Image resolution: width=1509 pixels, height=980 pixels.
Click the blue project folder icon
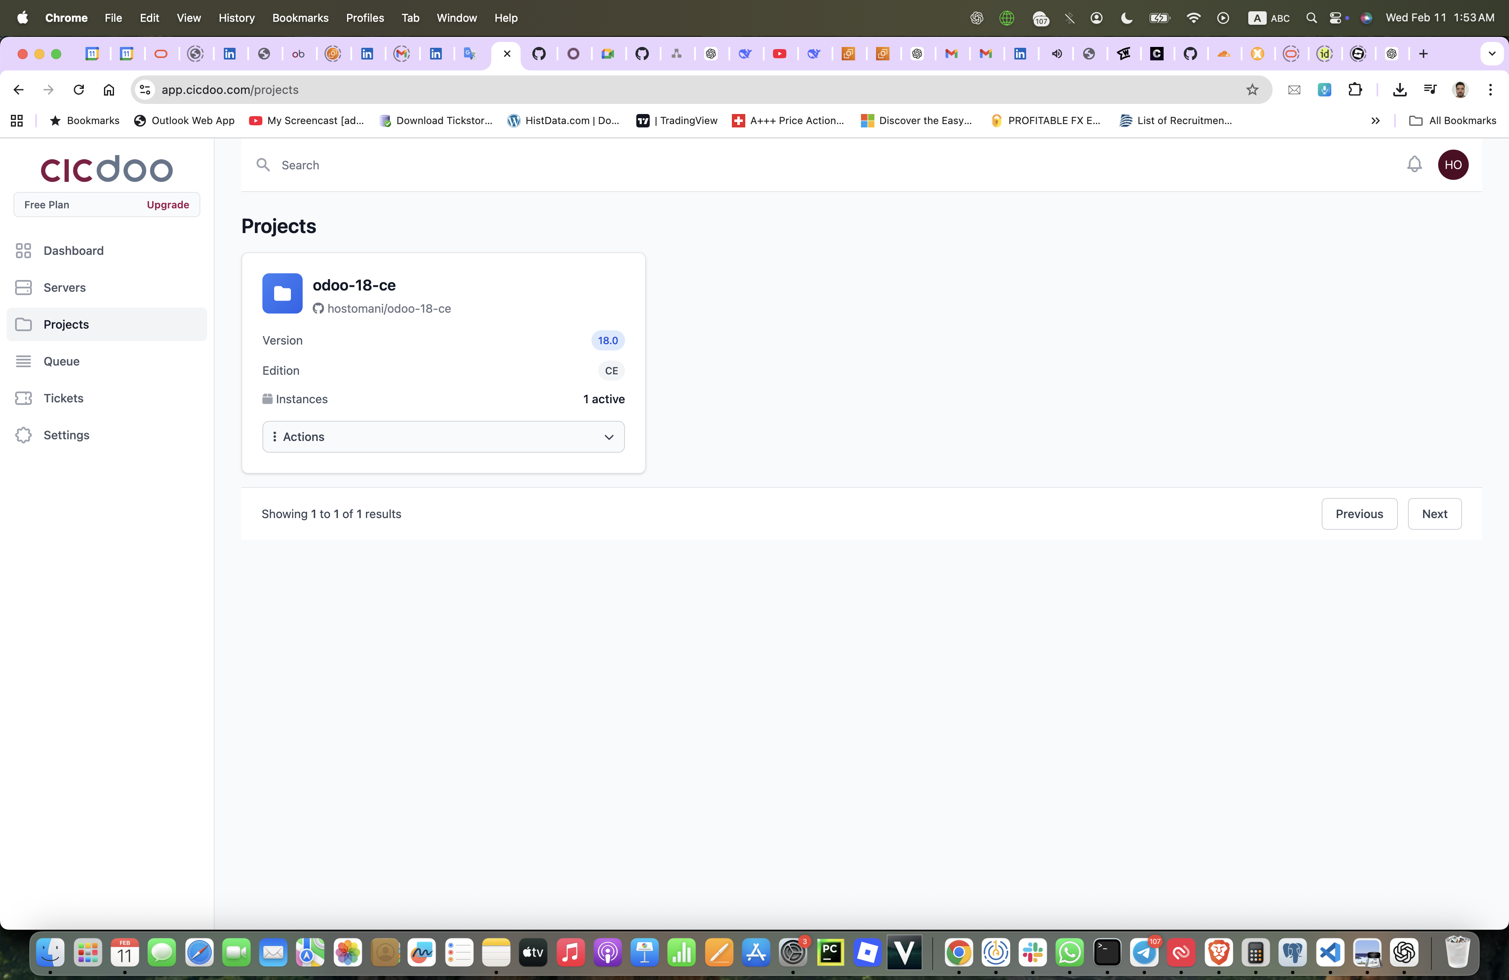[282, 293]
